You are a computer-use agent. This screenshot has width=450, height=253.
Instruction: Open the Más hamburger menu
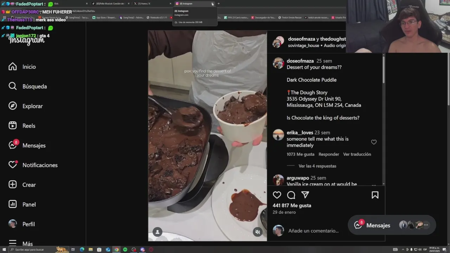click(x=21, y=244)
